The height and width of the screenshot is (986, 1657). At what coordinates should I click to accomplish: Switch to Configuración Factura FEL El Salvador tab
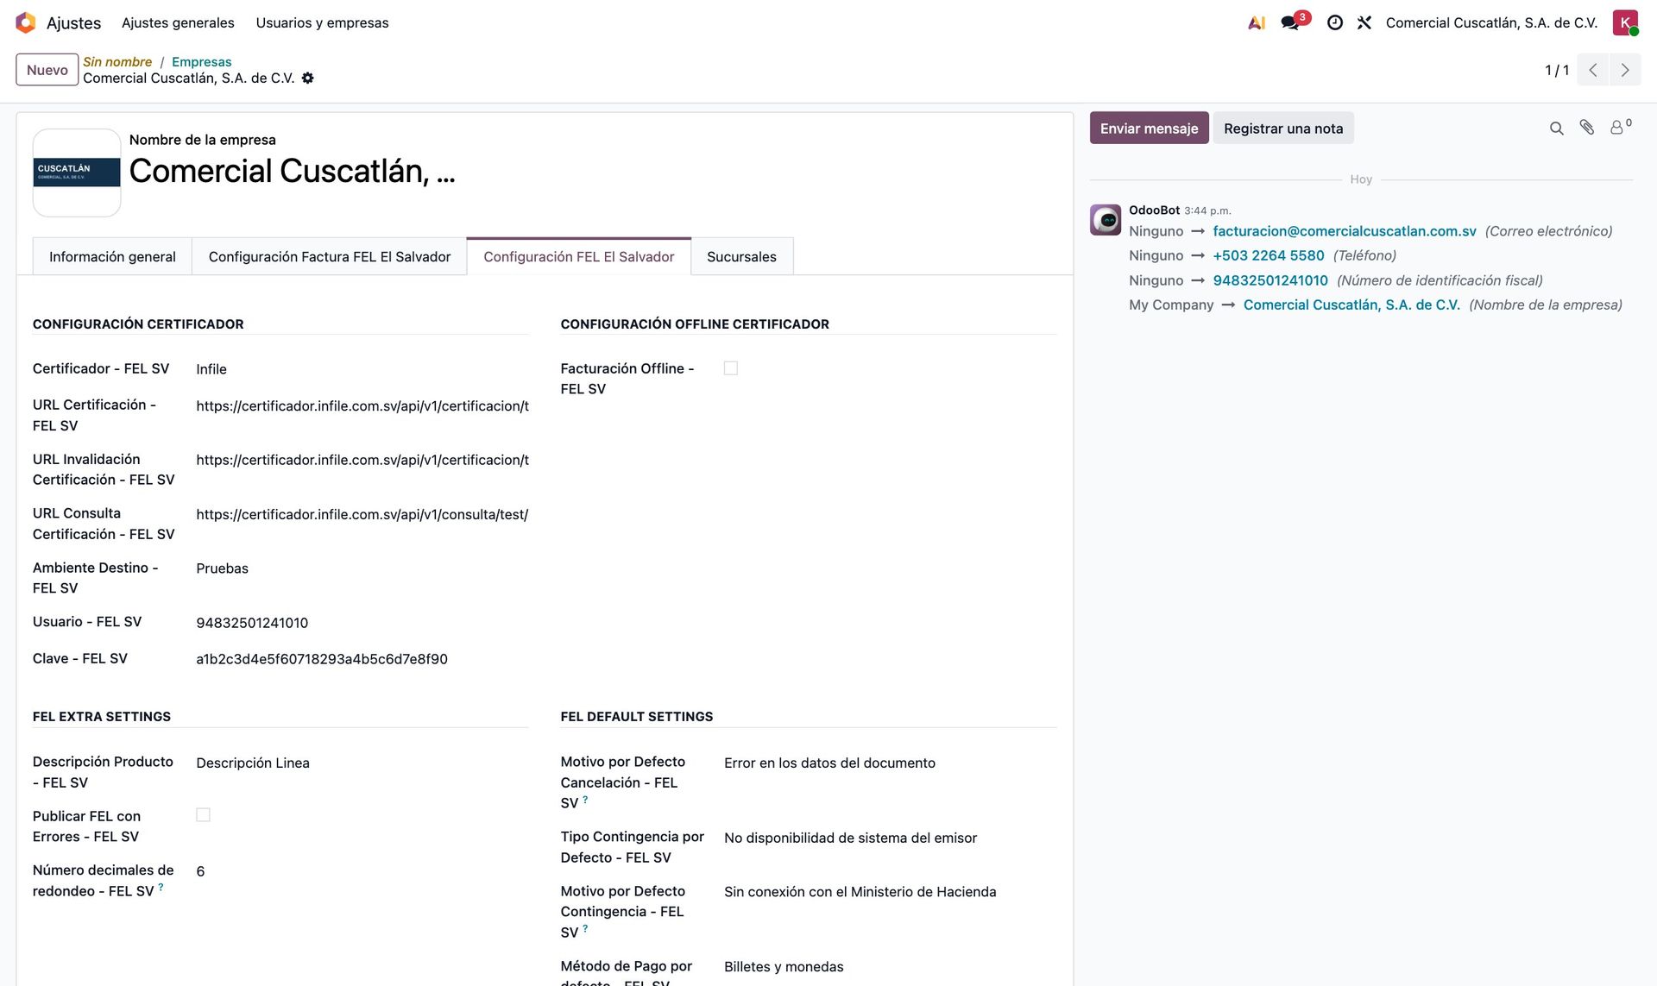tap(330, 257)
